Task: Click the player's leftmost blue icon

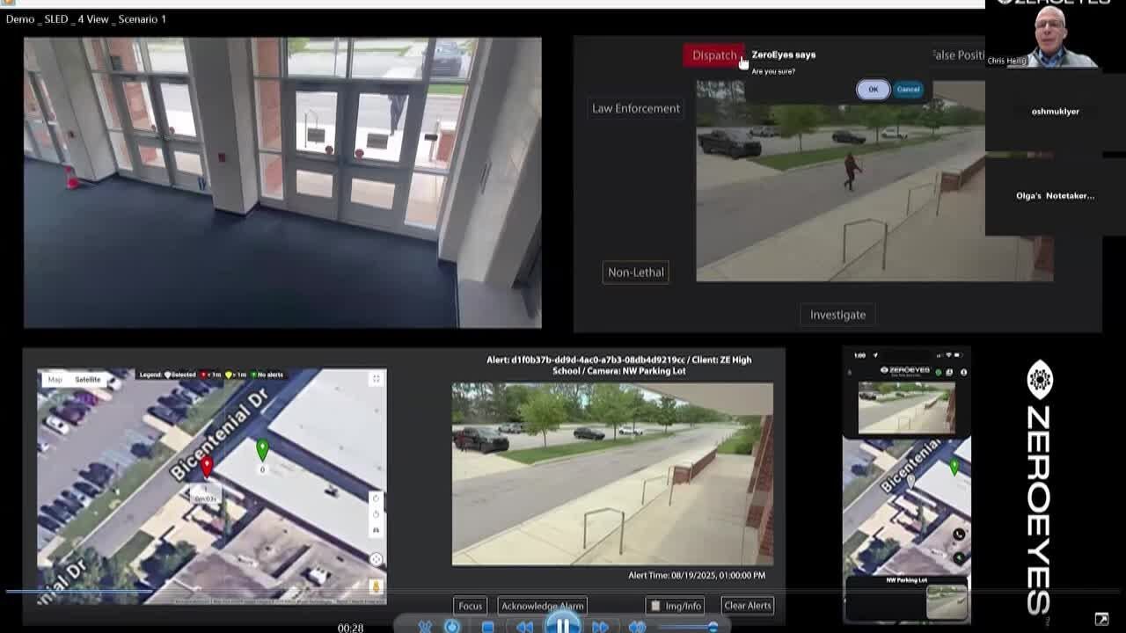Action: [425, 627]
